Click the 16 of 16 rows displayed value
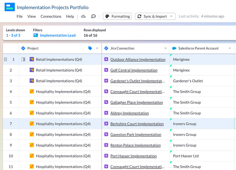The image size is (236, 170). [91, 35]
